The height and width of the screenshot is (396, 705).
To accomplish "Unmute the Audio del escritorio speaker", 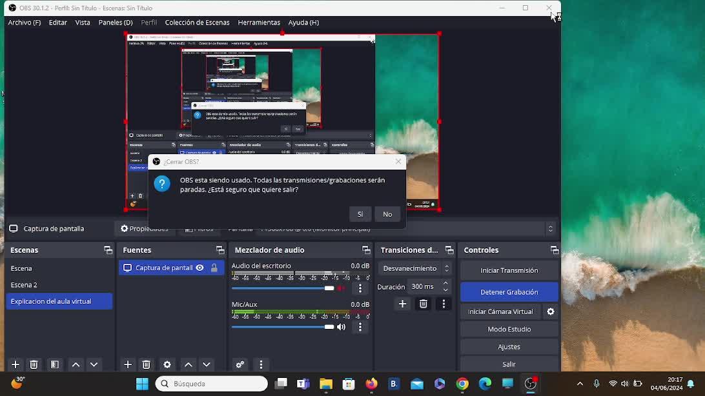I will tap(342, 288).
